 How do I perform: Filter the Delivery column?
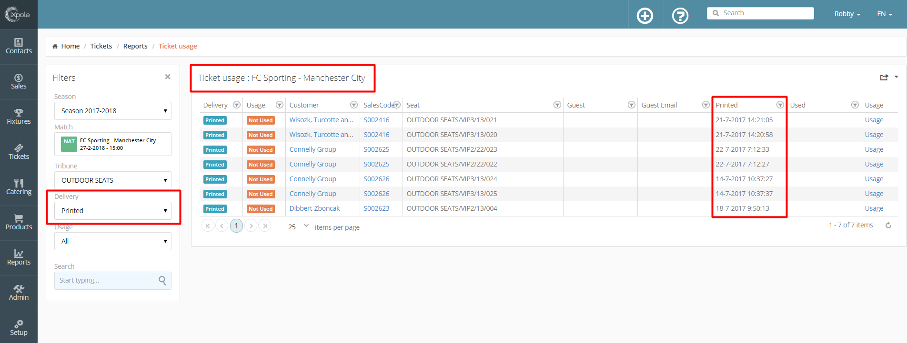tap(237, 105)
